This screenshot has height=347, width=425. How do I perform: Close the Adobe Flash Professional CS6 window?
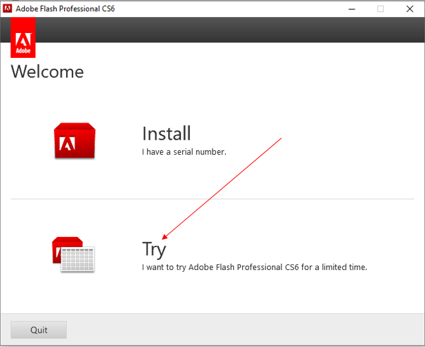[x=410, y=9]
